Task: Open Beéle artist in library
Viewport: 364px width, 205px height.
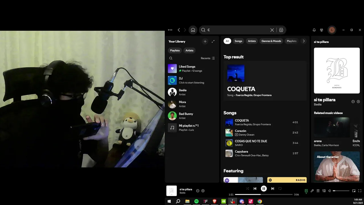Action: (192, 92)
